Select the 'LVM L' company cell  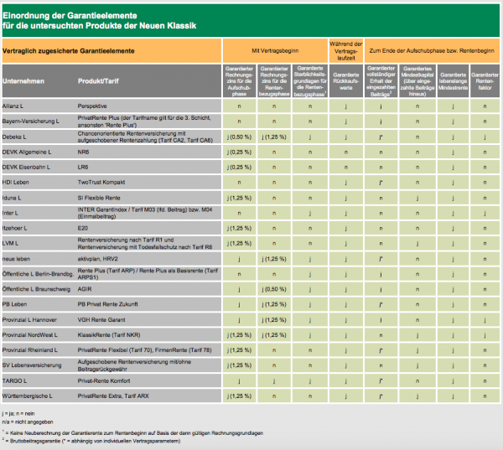(x=11, y=244)
